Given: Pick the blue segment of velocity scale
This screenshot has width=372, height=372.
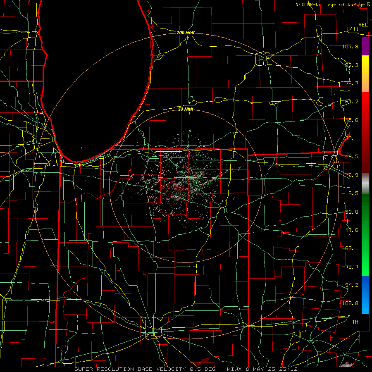Looking at the screenshot, I should coord(365,295).
